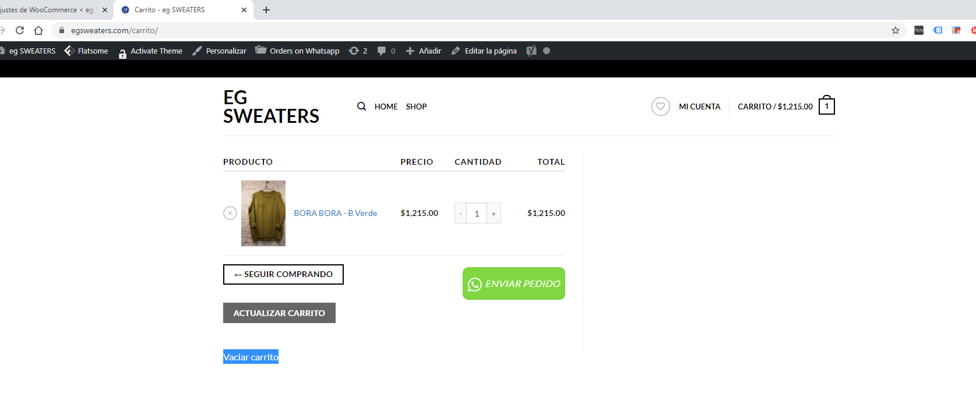View site info via padlock icon
The image size is (976, 397).
coord(62,30)
